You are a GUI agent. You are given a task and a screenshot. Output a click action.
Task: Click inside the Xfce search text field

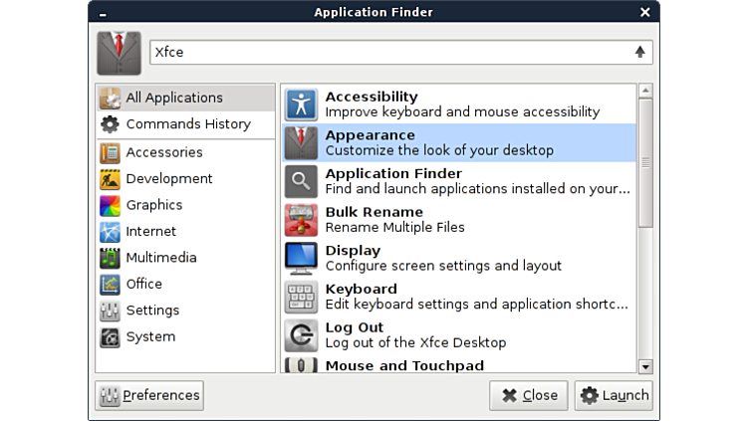pos(388,52)
